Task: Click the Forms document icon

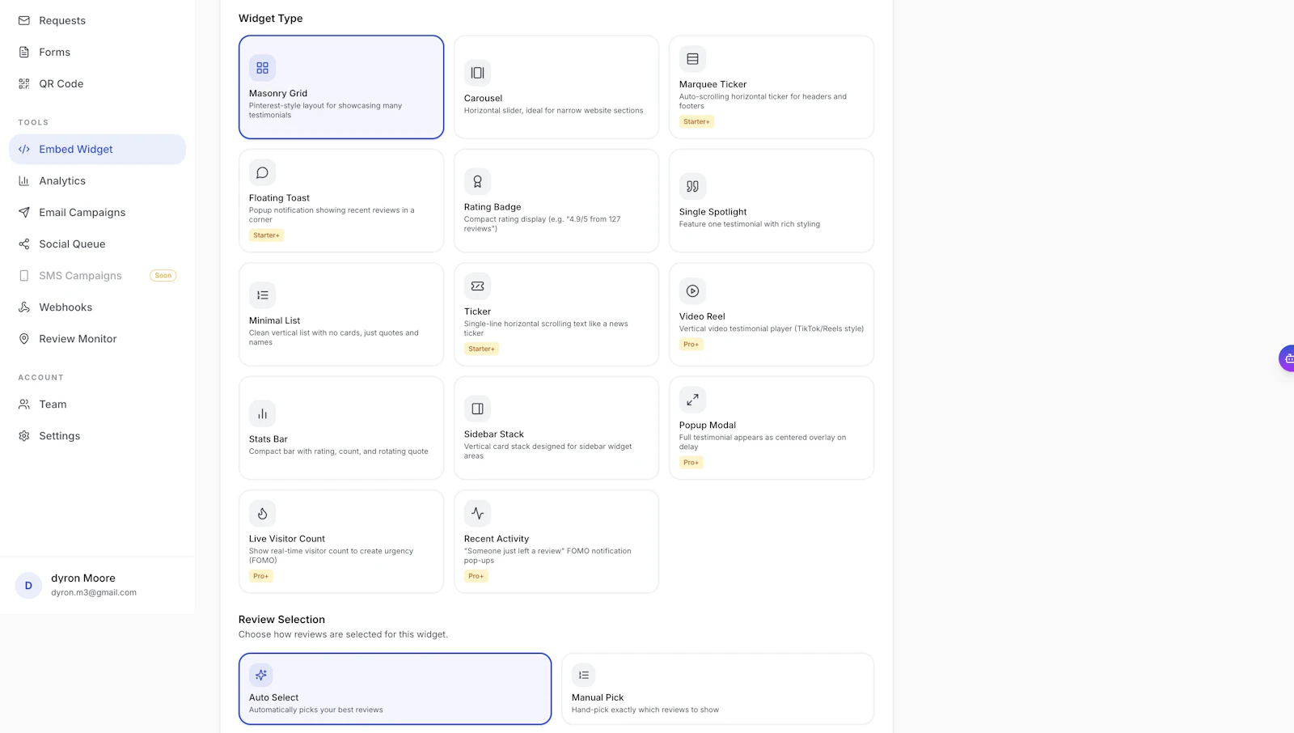Action: 24,52
